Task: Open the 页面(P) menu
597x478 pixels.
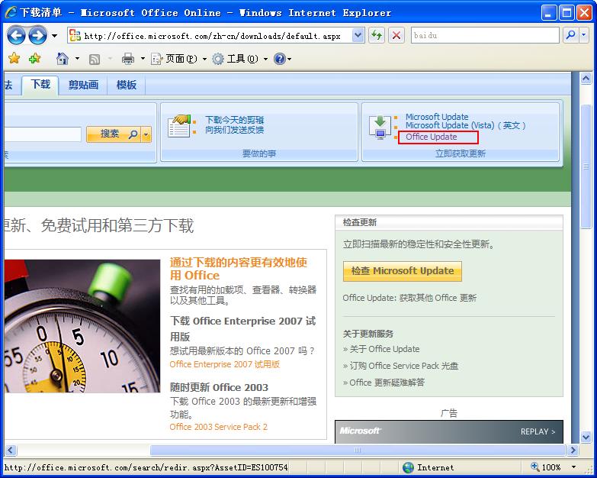Action: [178, 59]
